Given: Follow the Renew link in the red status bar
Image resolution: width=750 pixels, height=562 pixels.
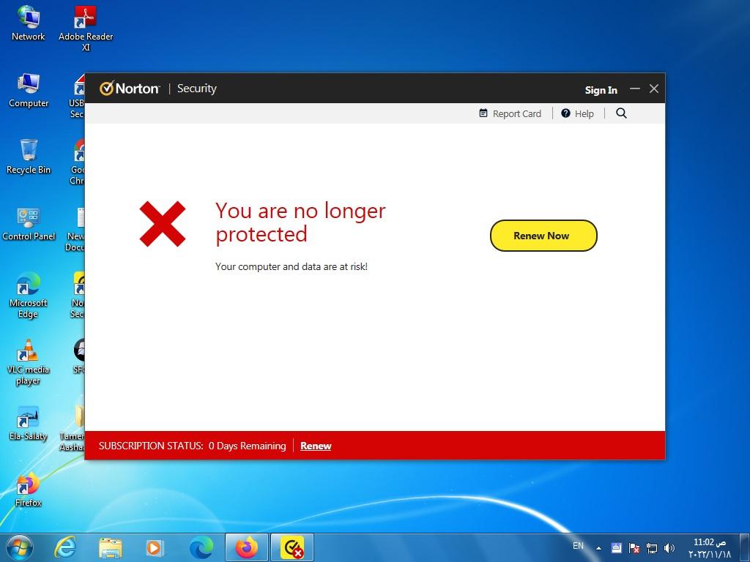Looking at the screenshot, I should (x=316, y=446).
